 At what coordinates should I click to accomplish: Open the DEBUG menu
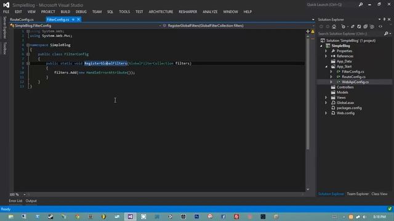click(81, 12)
